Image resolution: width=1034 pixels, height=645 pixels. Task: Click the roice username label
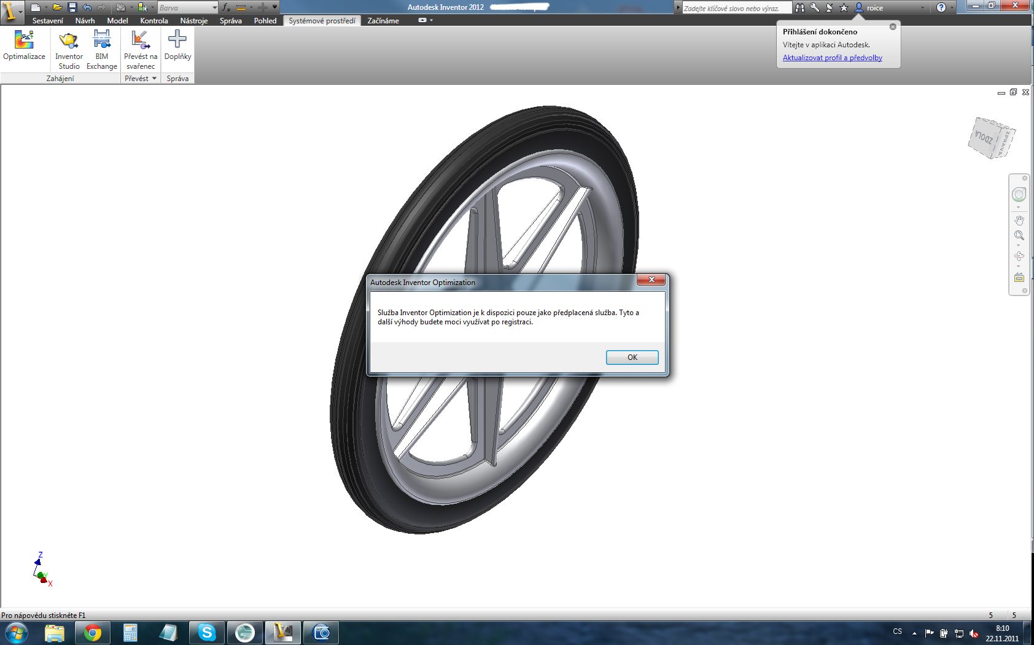tap(875, 8)
